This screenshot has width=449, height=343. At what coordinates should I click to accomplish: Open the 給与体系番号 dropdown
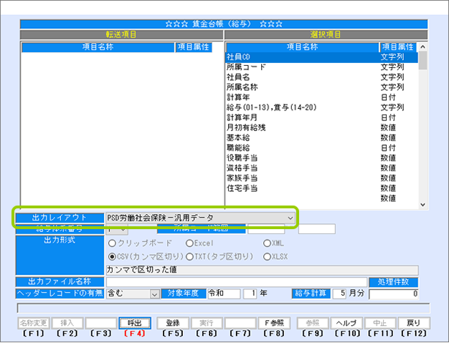click(x=123, y=229)
